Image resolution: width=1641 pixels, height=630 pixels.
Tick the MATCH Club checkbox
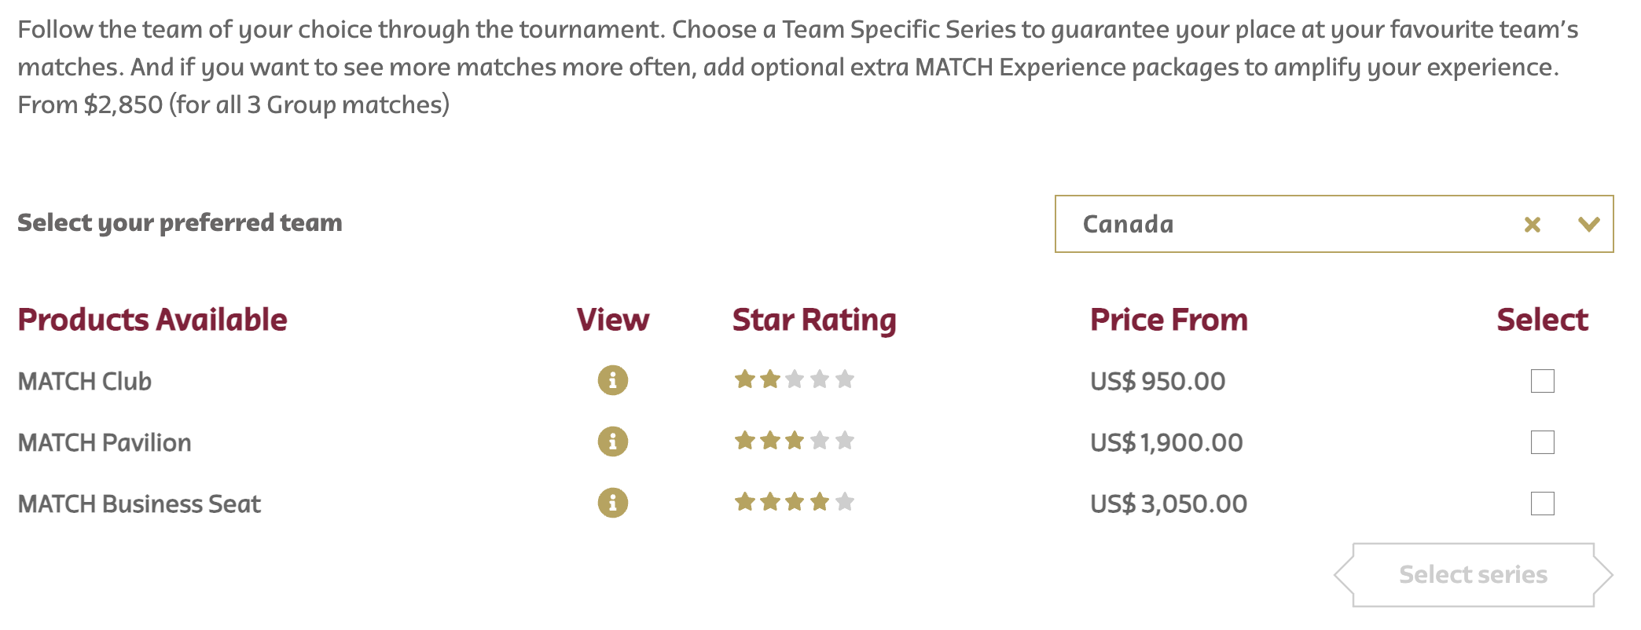pyautogui.click(x=1542, y=381)
